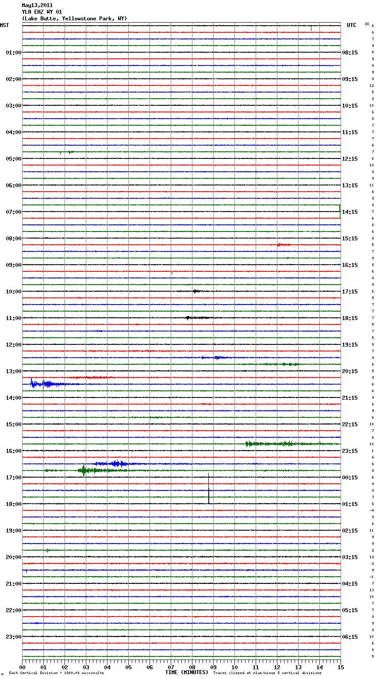
Task: Click the 06:15 UTC time label
Action: coord(350,637)
